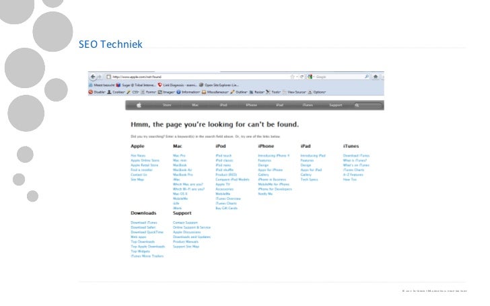Open the Meest bezocht bookmark
This screenshot has height=306, width=490.
click(102, 85)
